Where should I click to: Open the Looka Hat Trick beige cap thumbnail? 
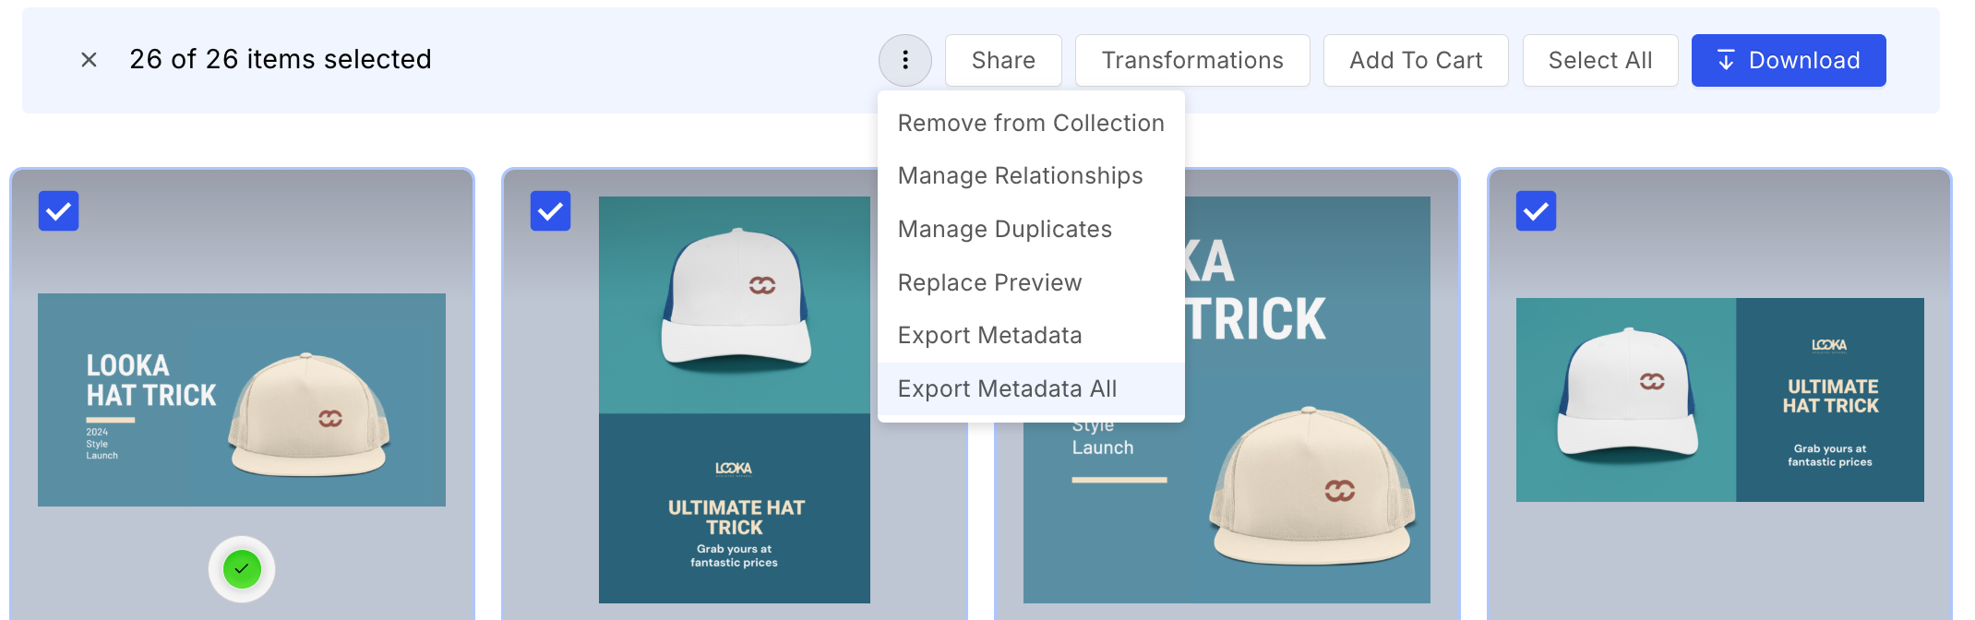click(x=242, y=399)
